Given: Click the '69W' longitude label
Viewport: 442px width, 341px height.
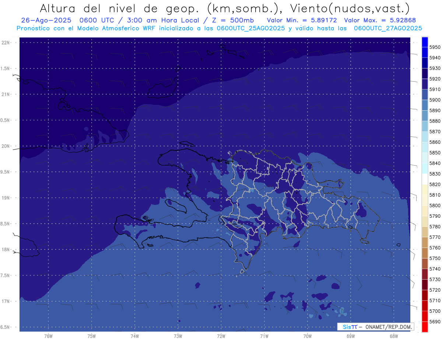Looking at the screenshot, I should [x=351, y=336].
